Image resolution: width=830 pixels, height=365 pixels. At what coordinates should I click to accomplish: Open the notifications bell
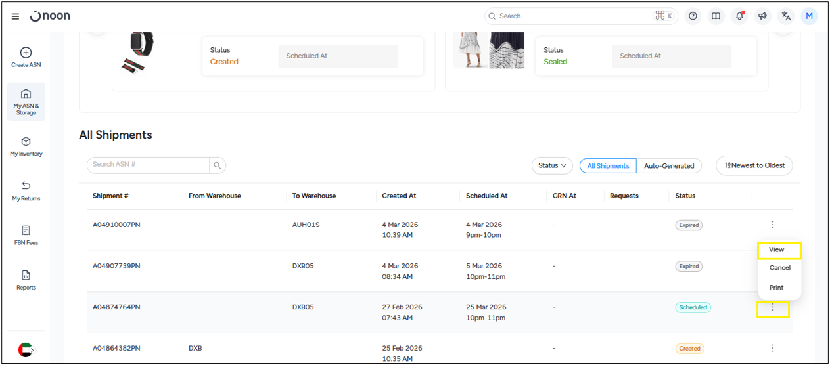point(739,16)
